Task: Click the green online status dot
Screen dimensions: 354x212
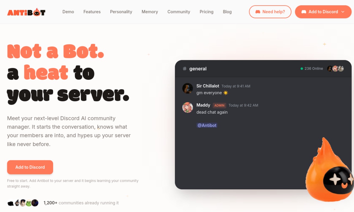Action: (302, 68)
